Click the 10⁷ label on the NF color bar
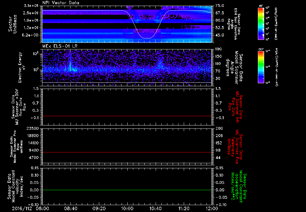 [x=267, y=34]
